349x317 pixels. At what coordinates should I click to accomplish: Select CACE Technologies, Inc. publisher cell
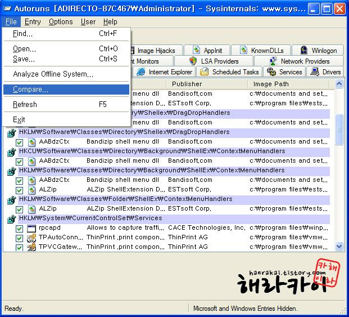click(207, 228)
